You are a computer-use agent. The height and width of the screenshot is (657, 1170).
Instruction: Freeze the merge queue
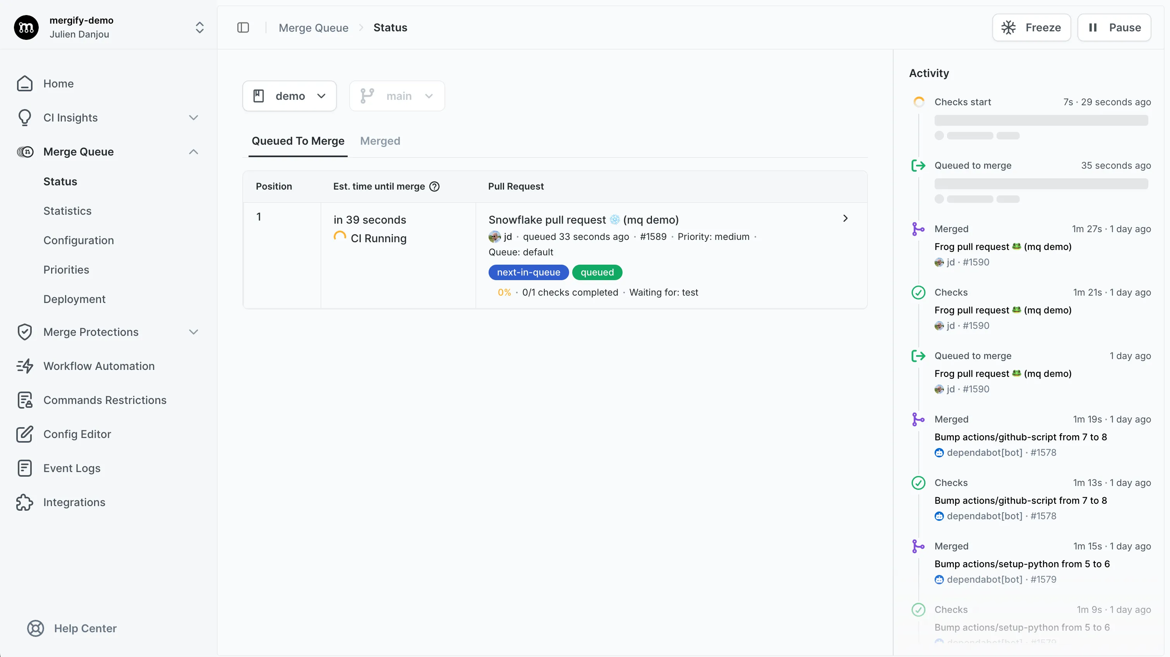(1031, 28)
